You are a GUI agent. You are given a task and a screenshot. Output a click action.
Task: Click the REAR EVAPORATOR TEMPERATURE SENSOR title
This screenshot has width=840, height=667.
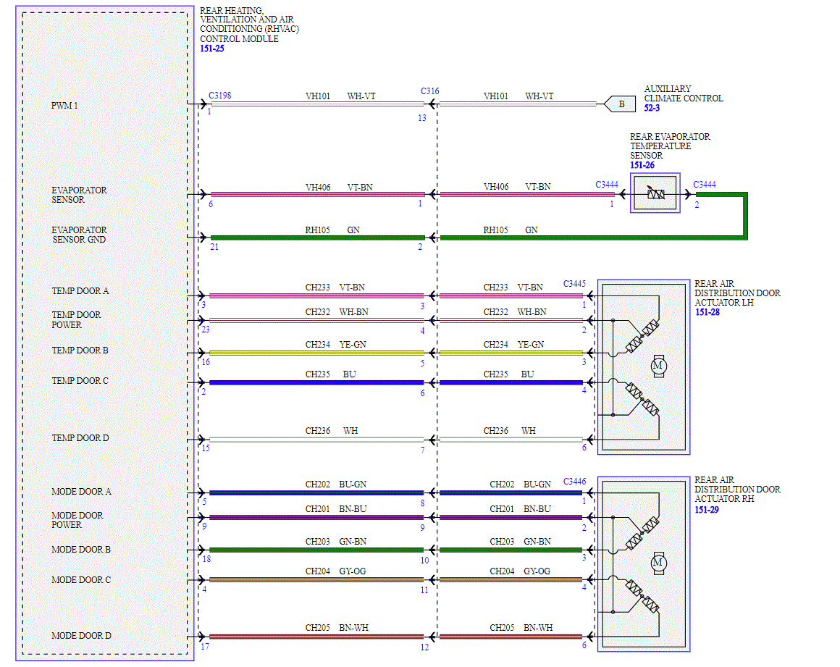point(670,146)
